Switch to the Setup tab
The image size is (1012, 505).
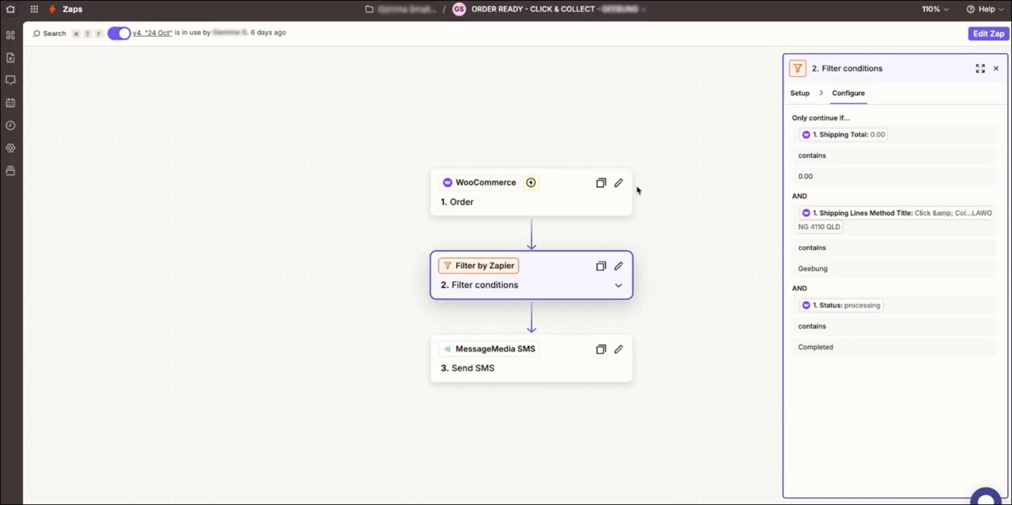(800, 93)
